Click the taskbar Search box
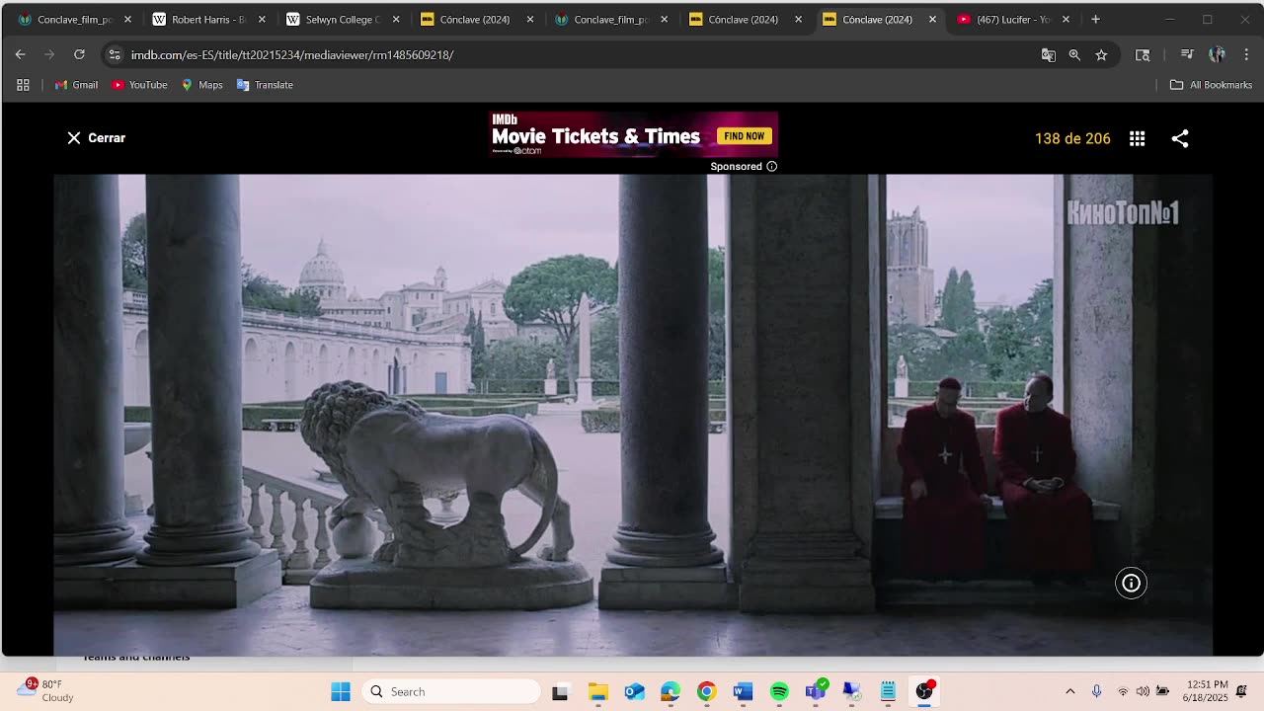The image size is (1264, 711). (x=451, y=692)
